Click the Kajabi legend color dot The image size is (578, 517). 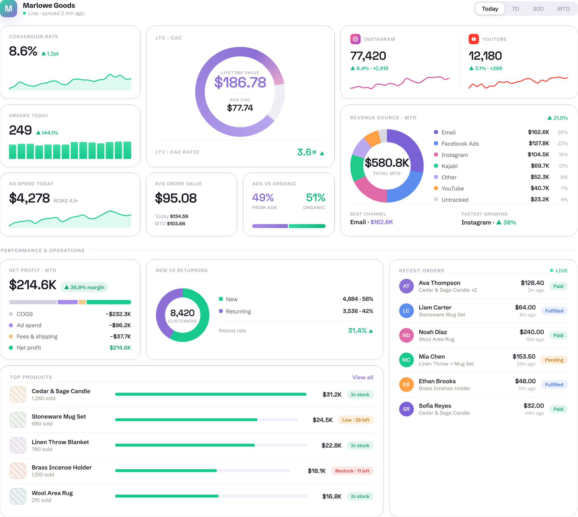point(436,166)
